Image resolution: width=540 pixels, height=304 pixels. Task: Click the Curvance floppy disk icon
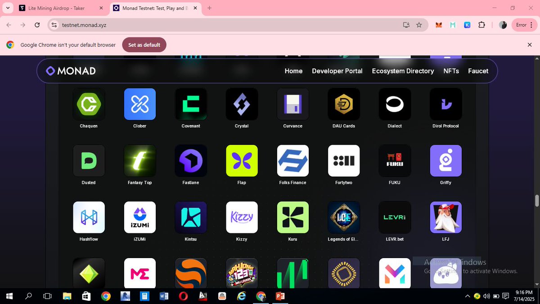[293, 104]
